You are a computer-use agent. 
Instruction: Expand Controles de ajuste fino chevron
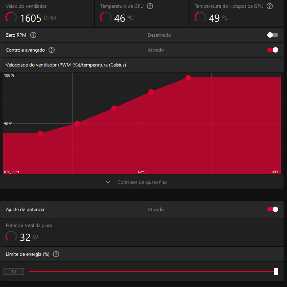tap(108, 182)
